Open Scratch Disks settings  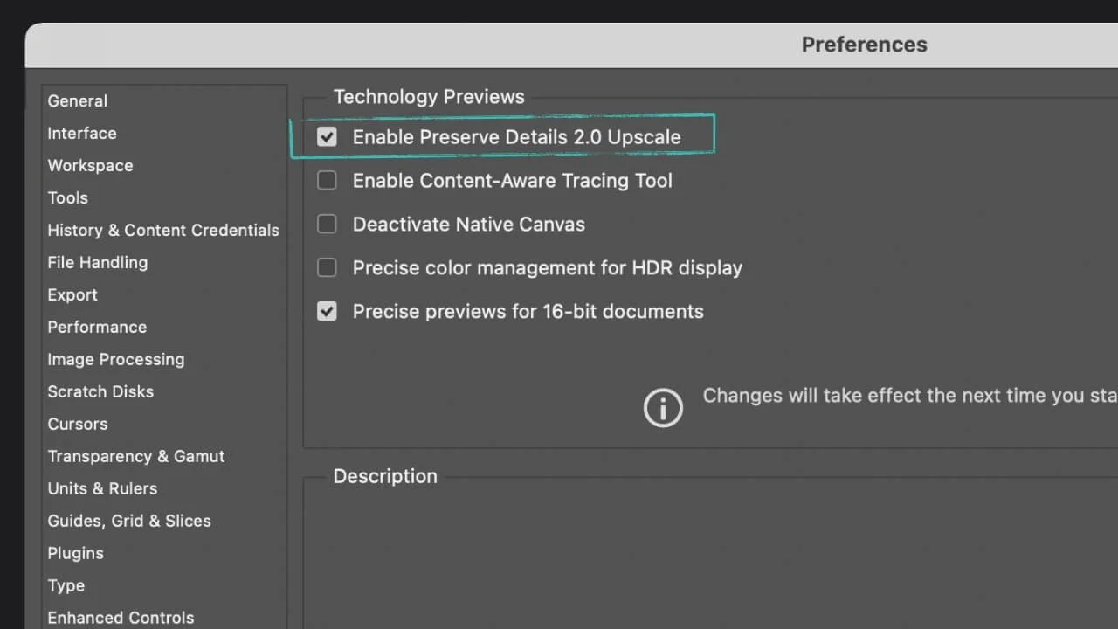click(x=100, y=391)
